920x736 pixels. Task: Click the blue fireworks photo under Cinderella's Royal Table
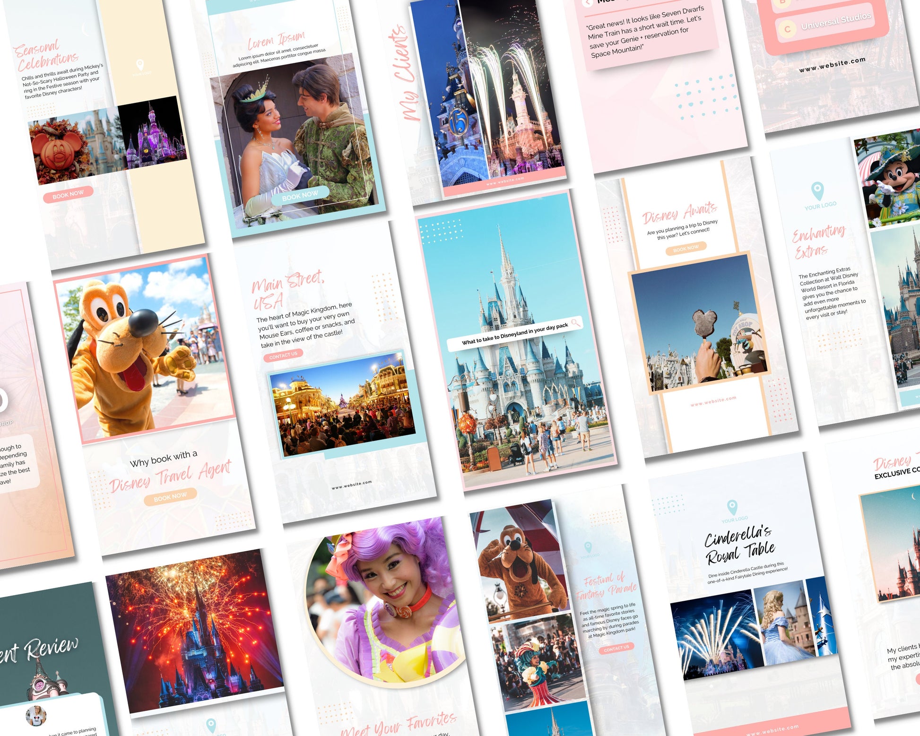[717, 634]
